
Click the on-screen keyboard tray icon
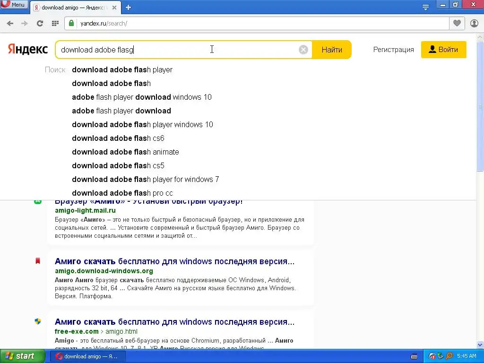tap(414, 356)
